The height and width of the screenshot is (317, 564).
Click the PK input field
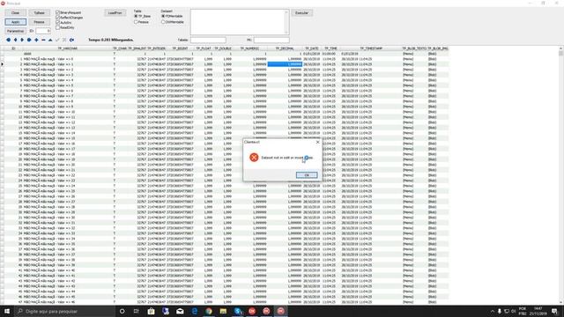pyautogui.click(x=271, y=40)
